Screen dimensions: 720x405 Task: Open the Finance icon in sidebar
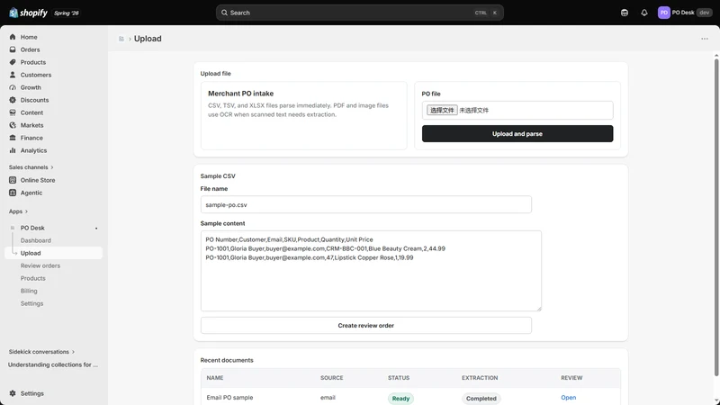click(13, 138)
